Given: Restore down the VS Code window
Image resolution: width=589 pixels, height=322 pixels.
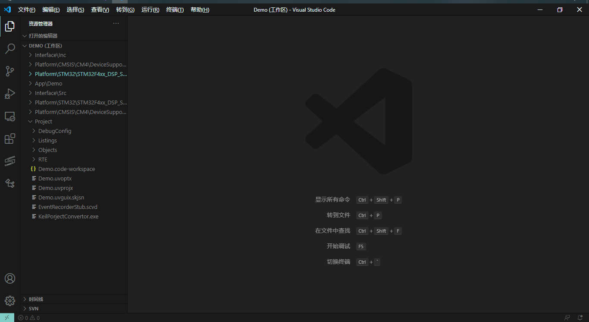Looking at the screenshot, I should (560, 9).
